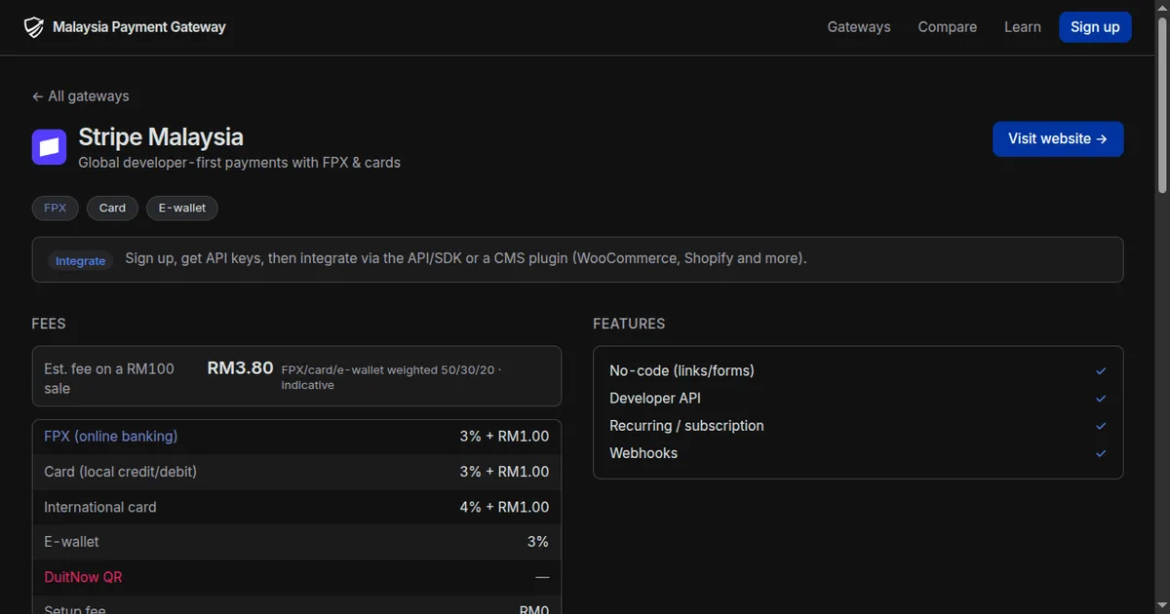Click the Recurring / subscription feature text

pyautogui.click(x=686, y=426)
